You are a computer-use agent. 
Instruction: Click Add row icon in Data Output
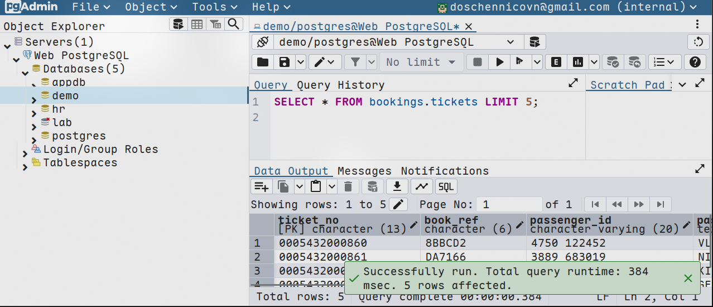click(x=261, y=186)
